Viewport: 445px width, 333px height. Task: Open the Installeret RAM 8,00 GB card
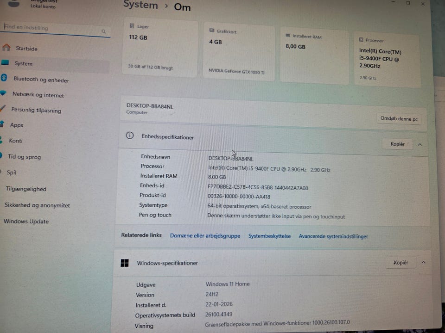click(314, 56)
